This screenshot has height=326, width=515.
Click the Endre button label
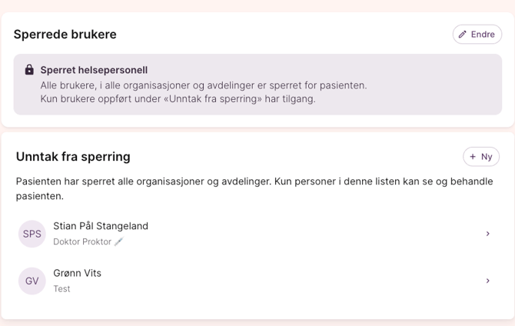tap(483, 35)
